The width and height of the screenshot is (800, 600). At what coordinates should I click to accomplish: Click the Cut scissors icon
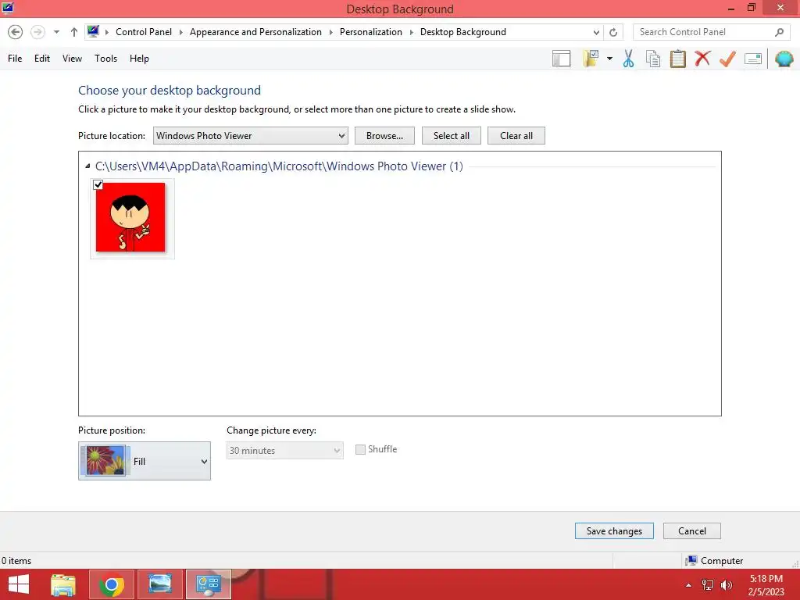[x=629, y=59]
